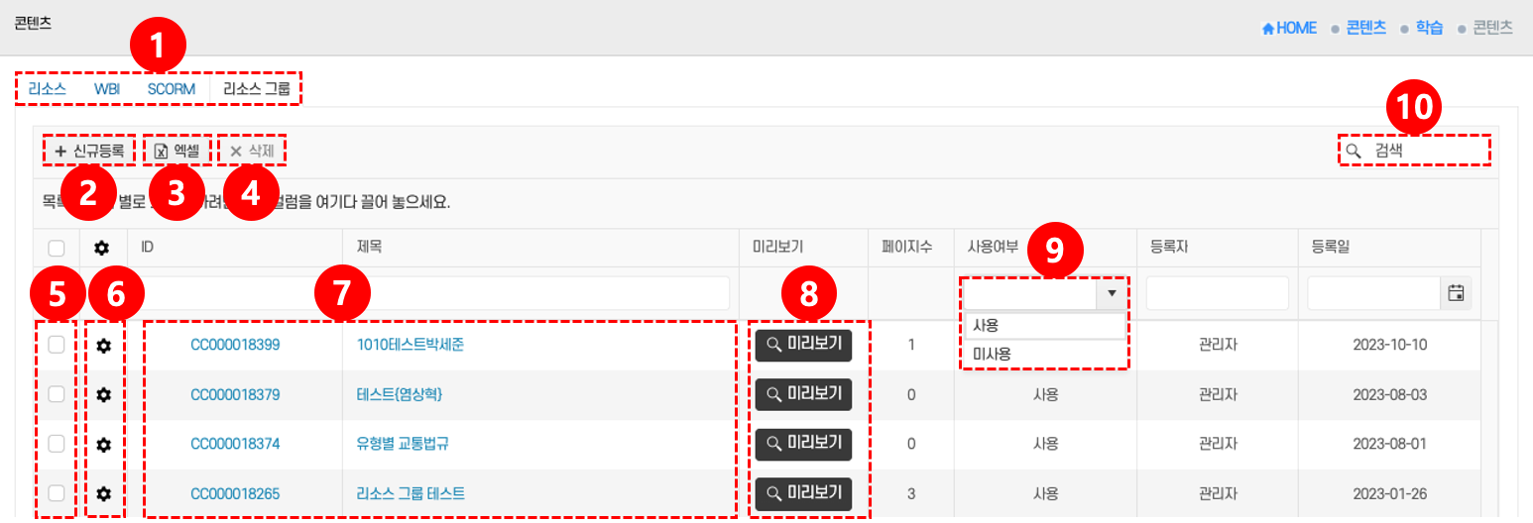Click the HOME icon link
This screenshot has height=523, width=1533.
pos(1288,28)
